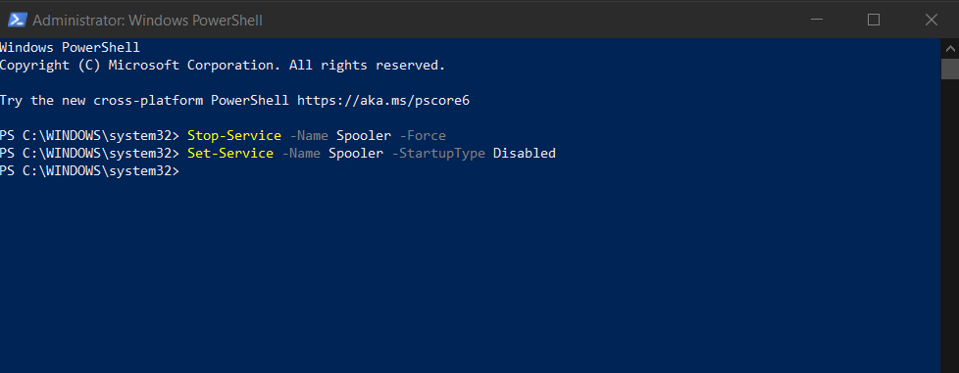Click the Set-Service cmdlet text
Screen dimensions: 959x373
(x=230, y=154)
